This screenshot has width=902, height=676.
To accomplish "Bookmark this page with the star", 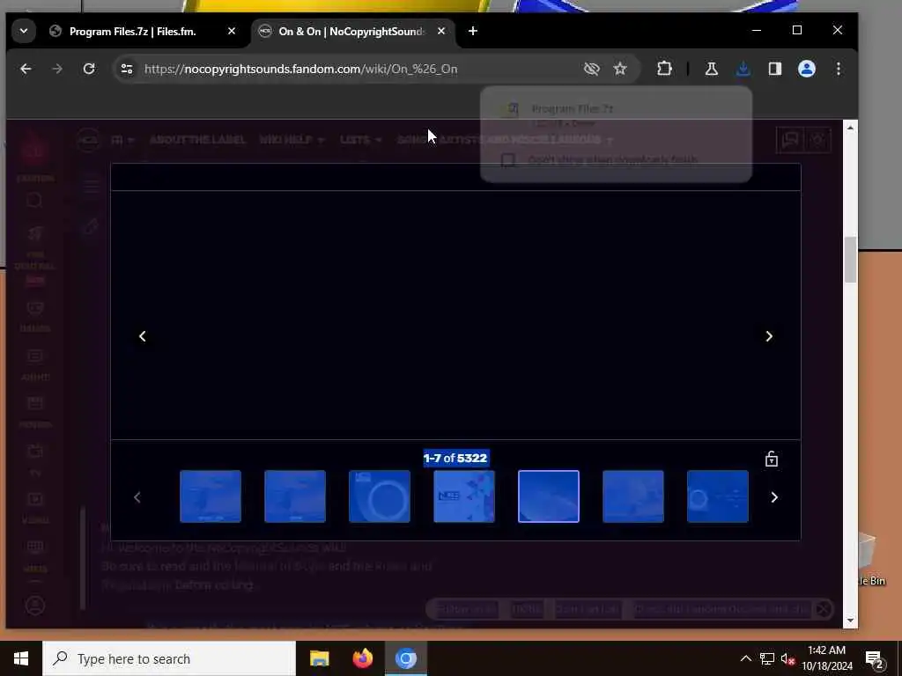I will [620, 69].
